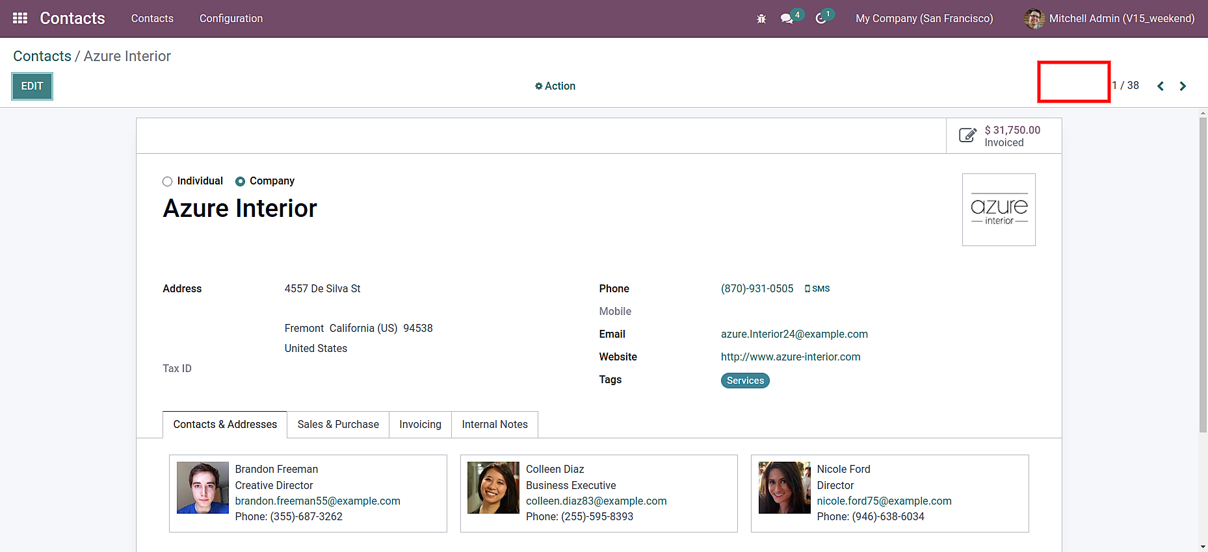Click the Contacts app title
The width and height of the screenshot is (1208, 552).
pyautogui.click(x=72, y=18)
